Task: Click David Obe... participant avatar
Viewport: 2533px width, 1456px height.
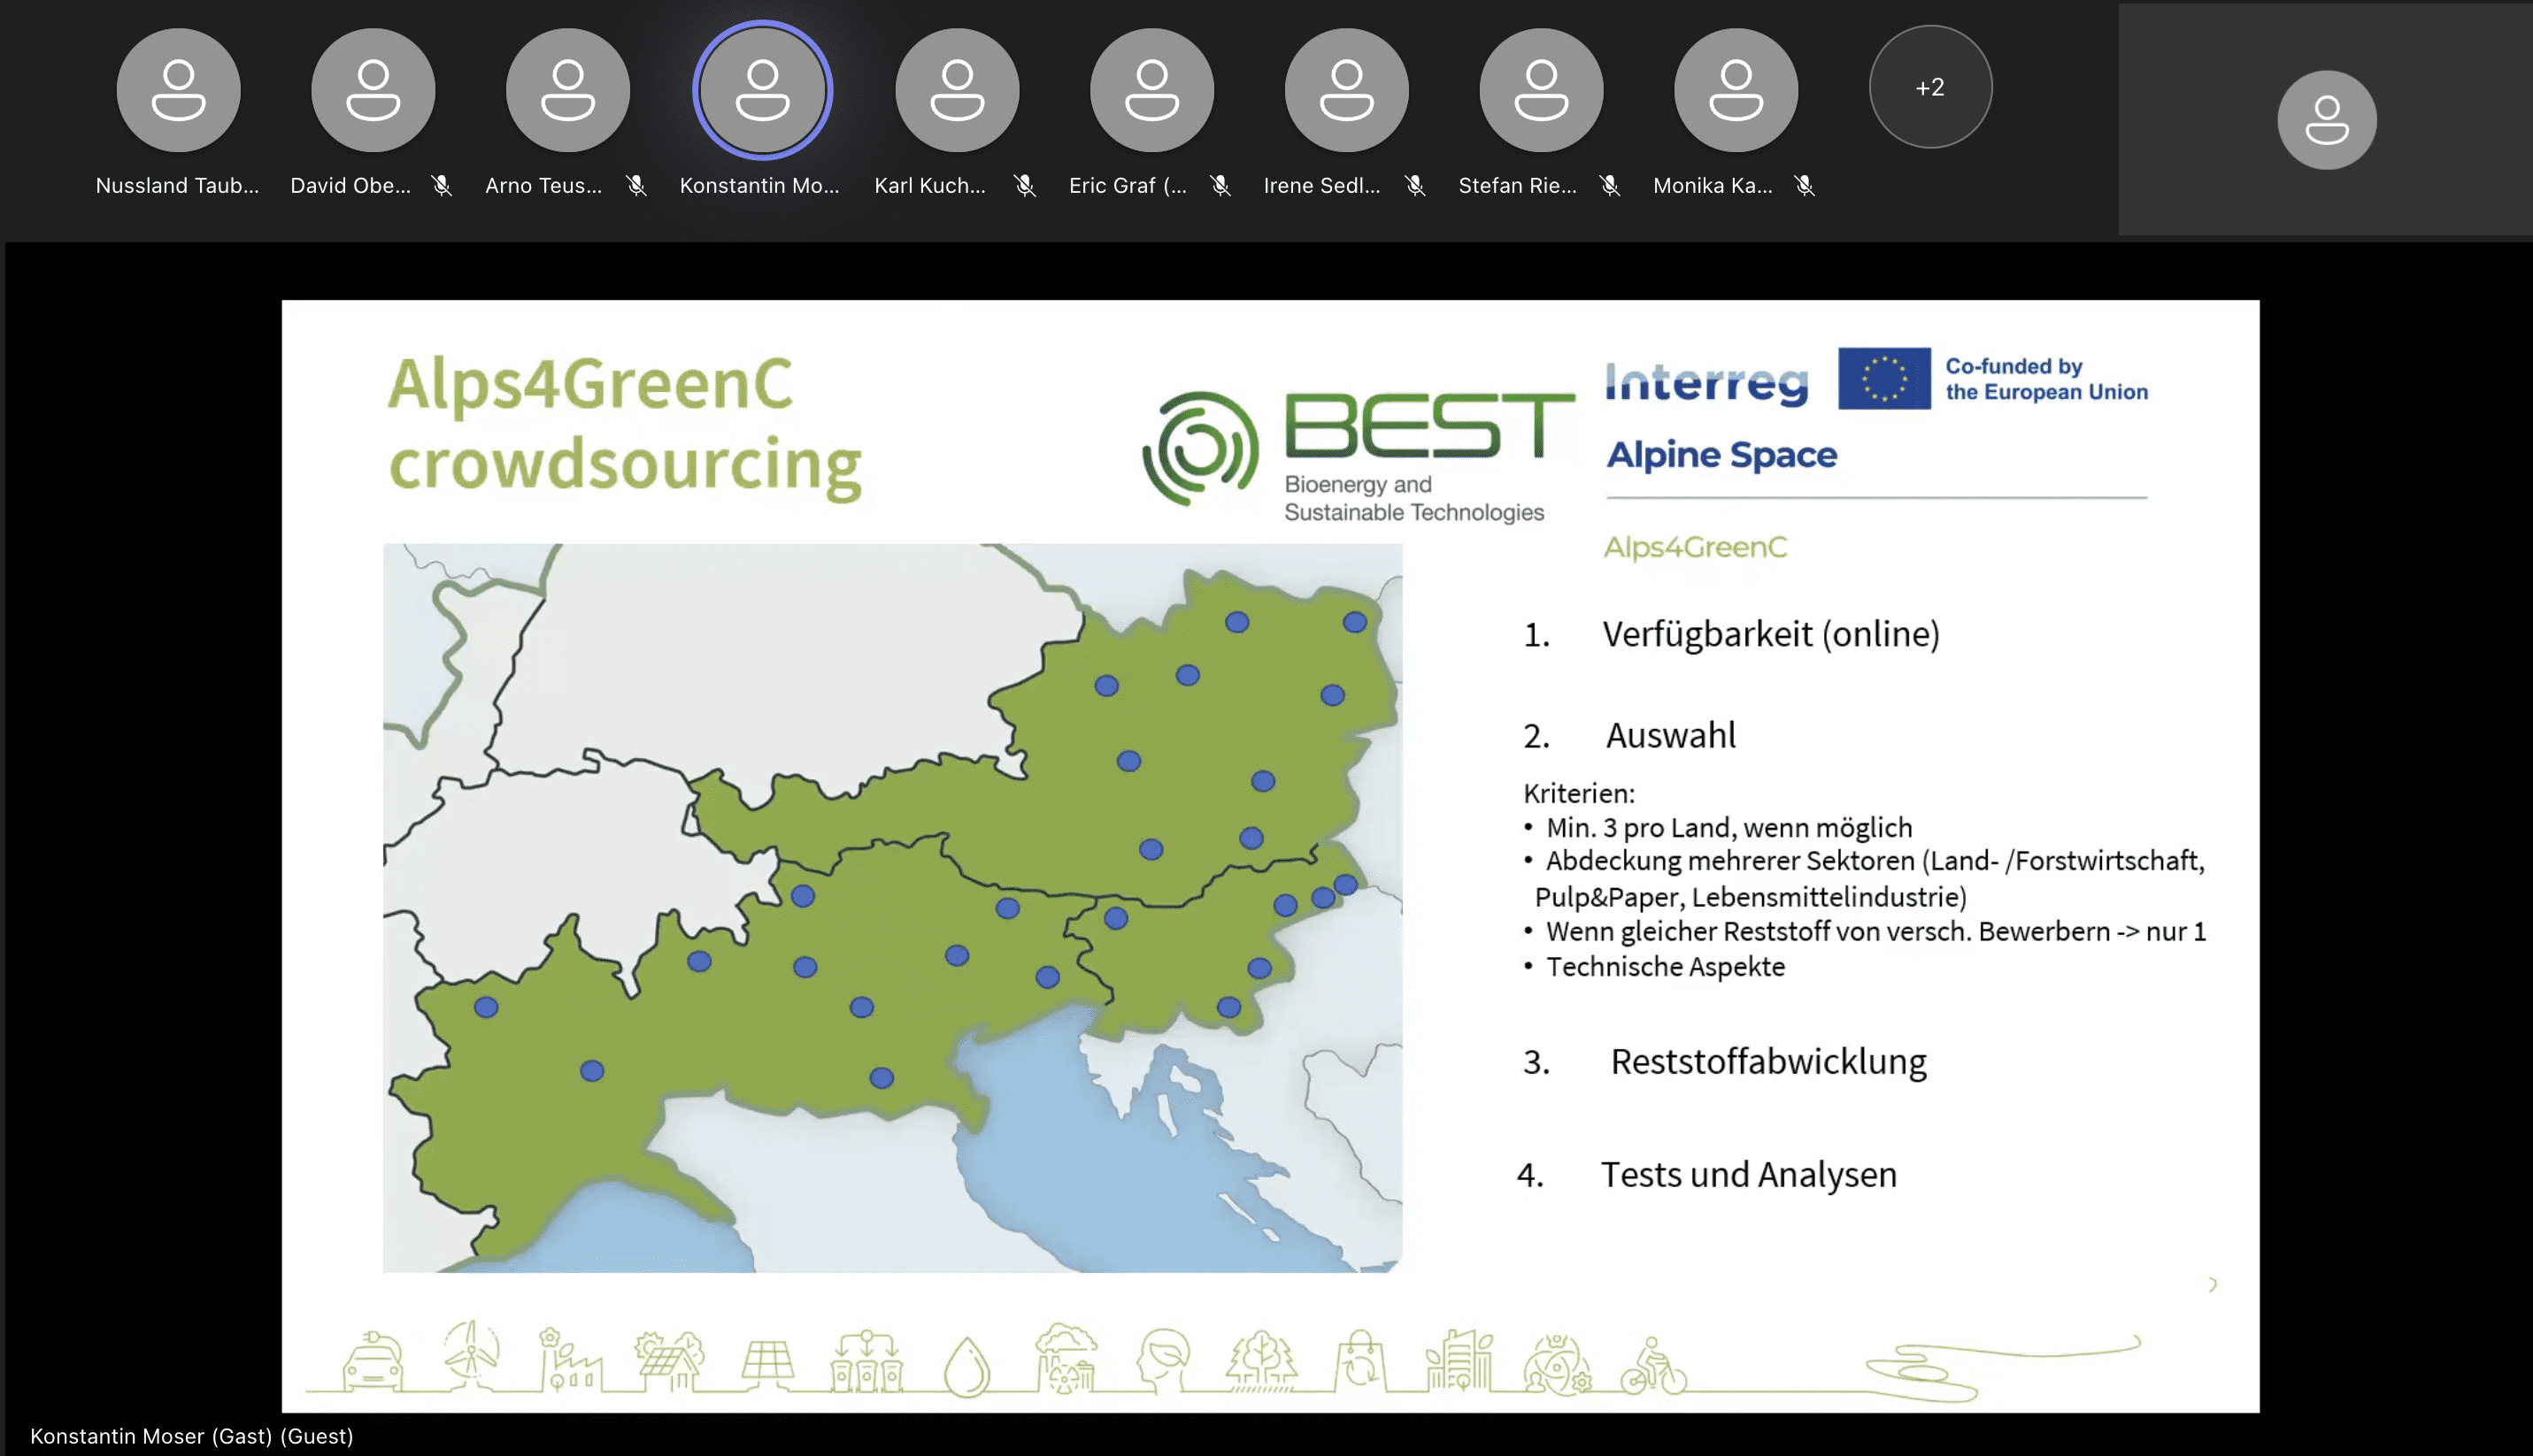Action: point(373,90)
